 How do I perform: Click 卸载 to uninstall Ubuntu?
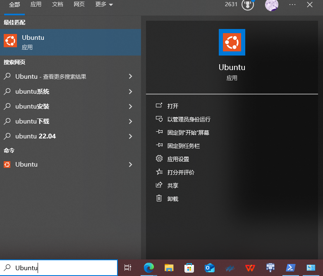(172, 199)
